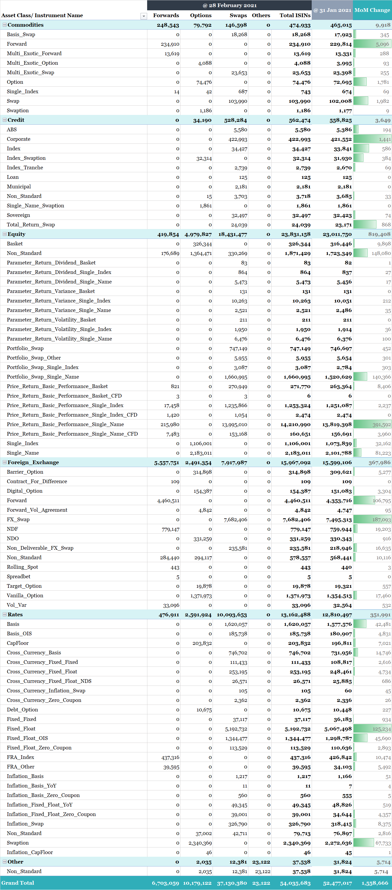Select the Swaps column header
This screenshot has height=890, width=392.
tap(238, 16)
